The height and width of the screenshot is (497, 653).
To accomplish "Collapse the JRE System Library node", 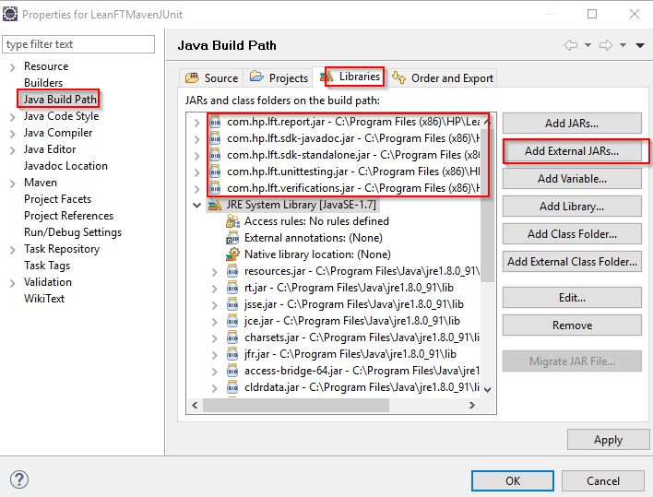I will tap(197, 206).
